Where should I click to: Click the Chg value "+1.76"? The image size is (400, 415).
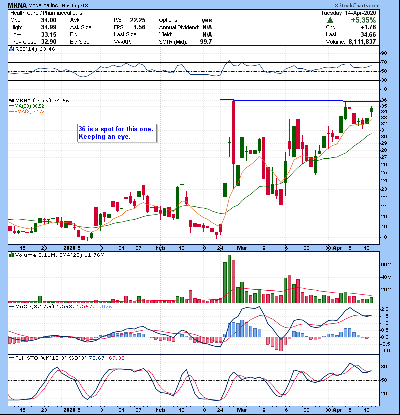click(x=368, y=27)
